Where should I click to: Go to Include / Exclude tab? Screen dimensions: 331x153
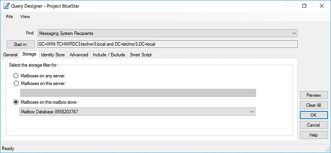pos(109,55)
